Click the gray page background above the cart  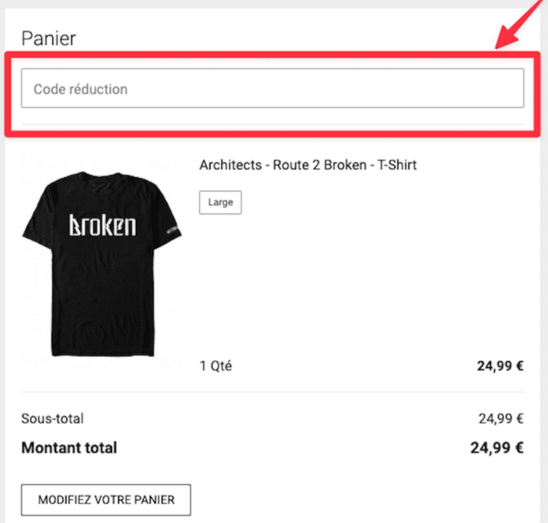[x=236, y=4]
